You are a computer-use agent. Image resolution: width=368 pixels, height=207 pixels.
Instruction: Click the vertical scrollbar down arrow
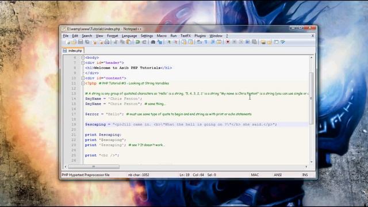click(x=311, y=162)
